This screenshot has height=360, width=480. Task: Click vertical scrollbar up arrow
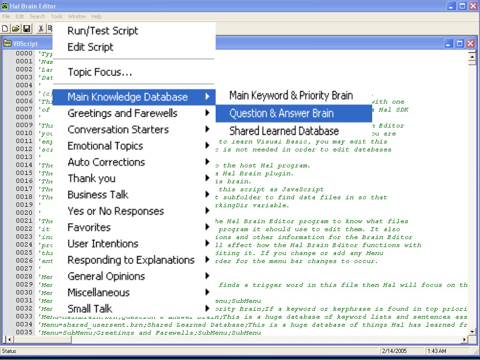pyautogui.click(x=472, y=56)
